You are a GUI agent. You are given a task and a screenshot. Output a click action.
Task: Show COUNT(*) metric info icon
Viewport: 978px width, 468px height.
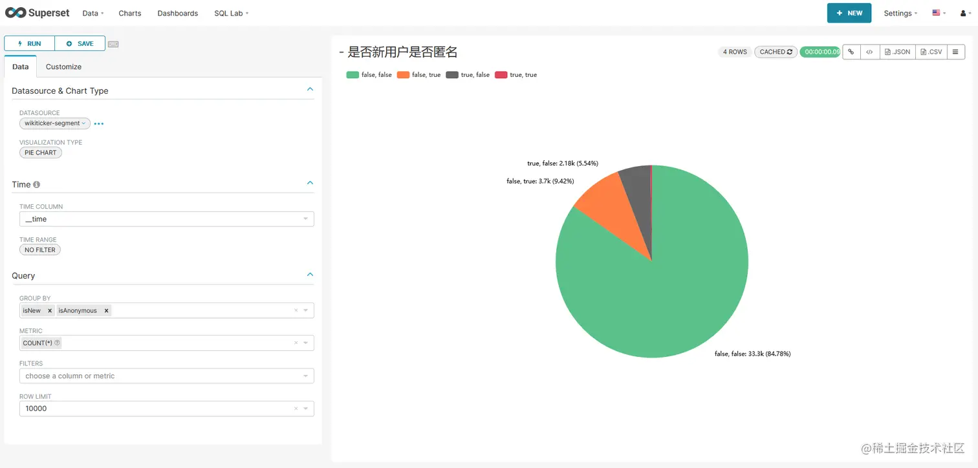tap(57, 343)
